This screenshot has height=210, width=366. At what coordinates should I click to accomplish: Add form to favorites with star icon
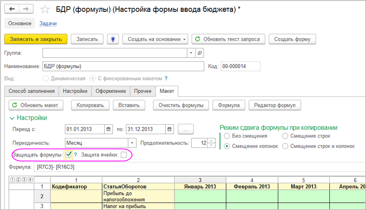point(46,9)
